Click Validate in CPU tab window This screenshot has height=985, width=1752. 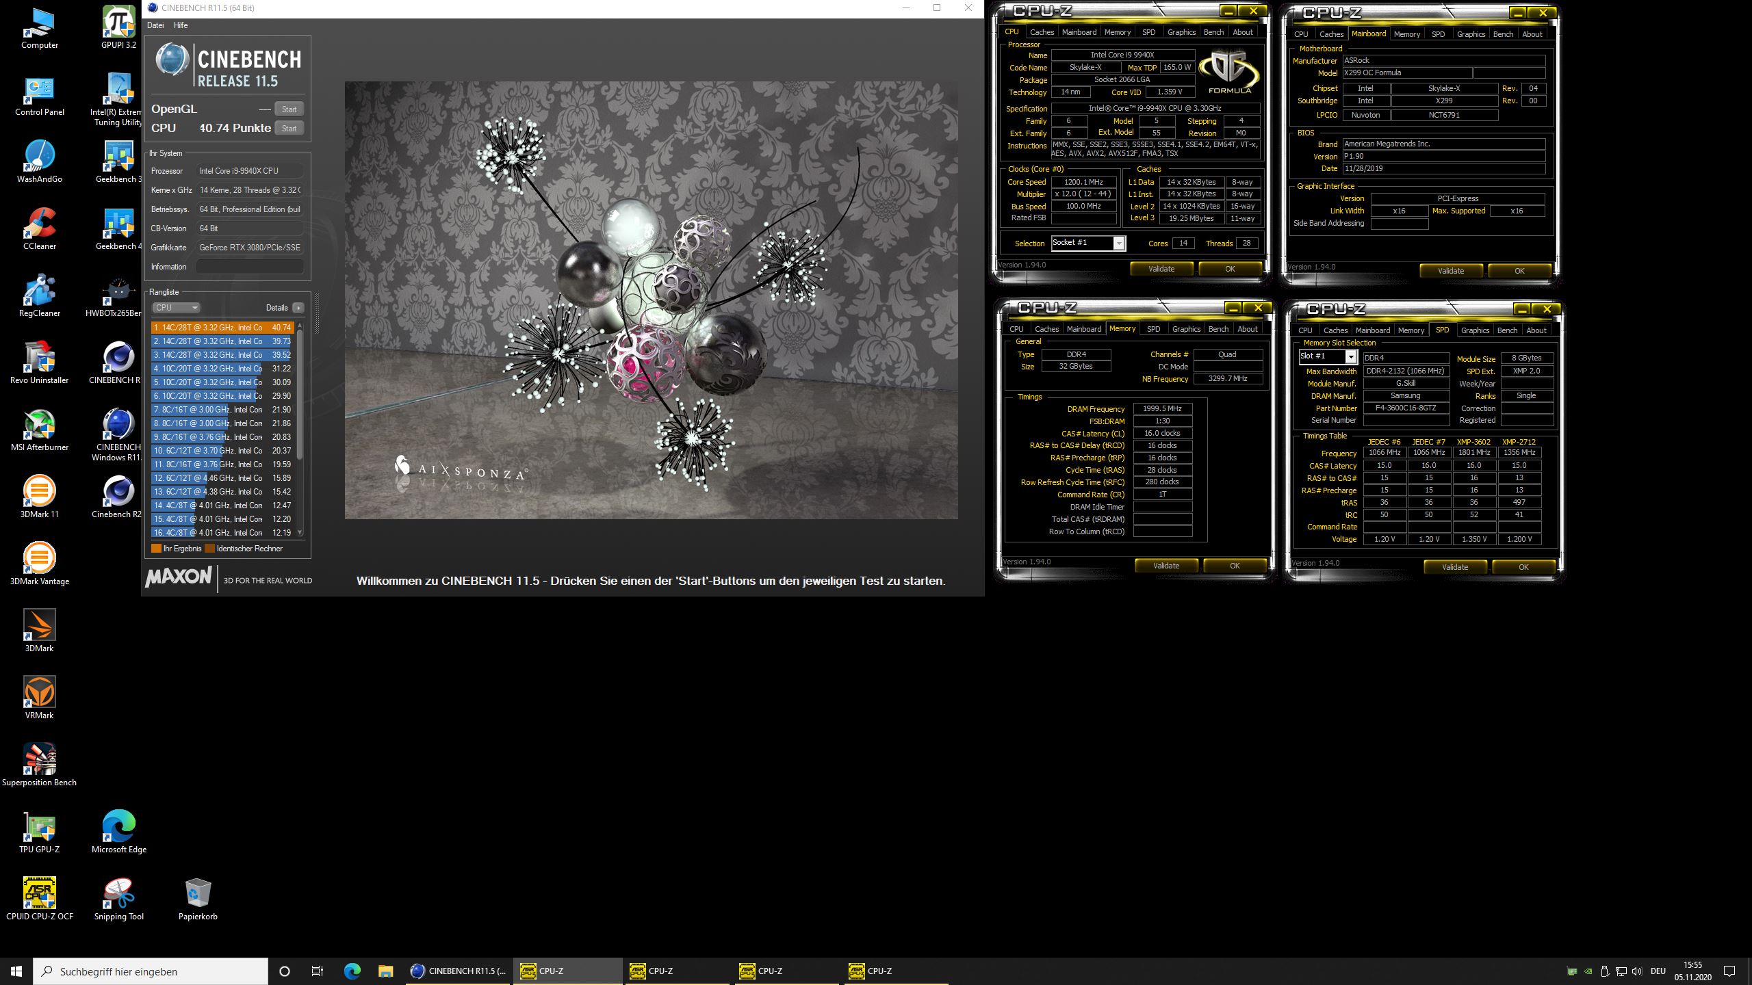point(1161,269)
